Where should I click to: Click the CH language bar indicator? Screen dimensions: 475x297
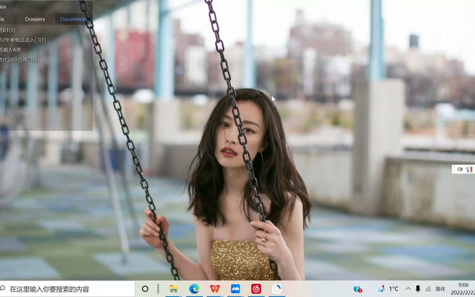(460, 169)
